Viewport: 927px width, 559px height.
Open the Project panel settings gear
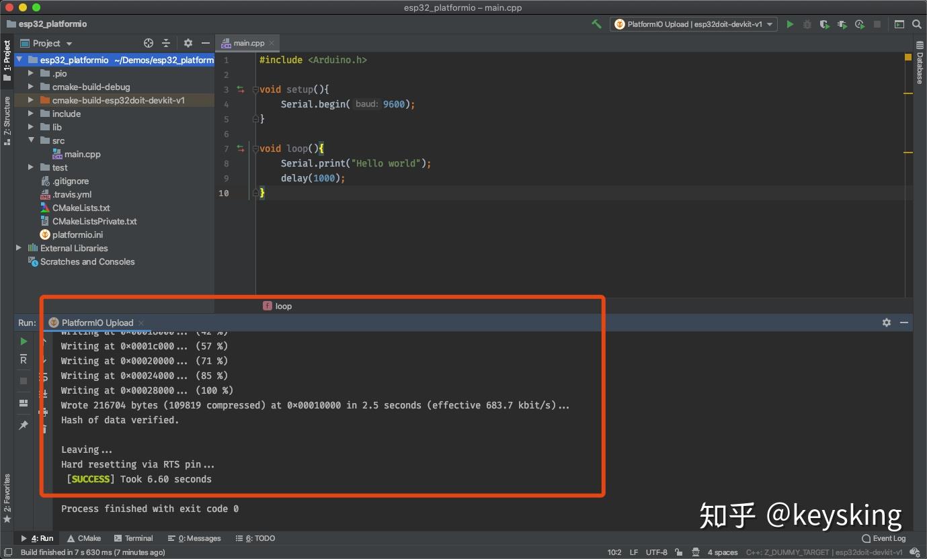click(188, 42)
